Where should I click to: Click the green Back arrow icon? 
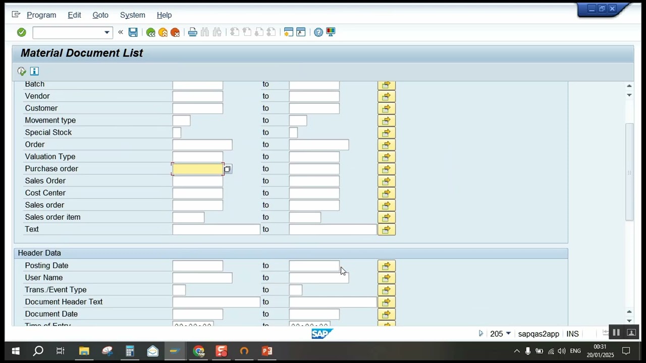click(x=150, y=32)
